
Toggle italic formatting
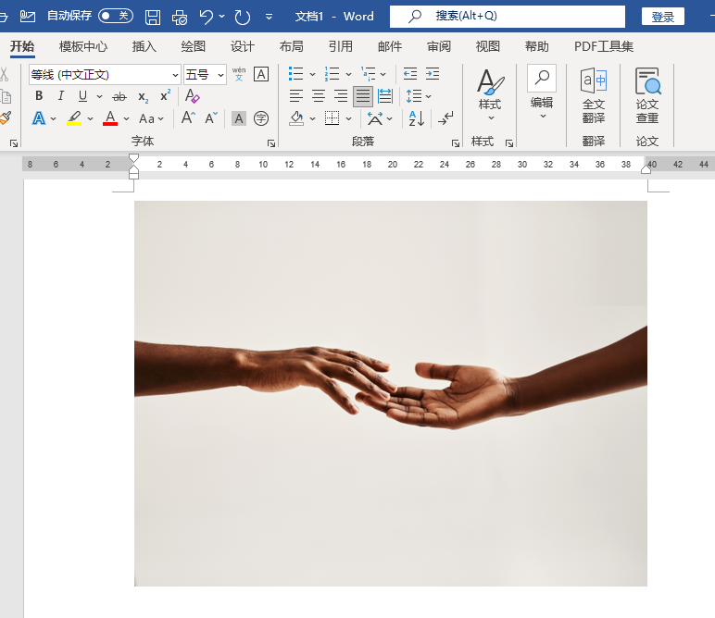[x=60, y=96]
